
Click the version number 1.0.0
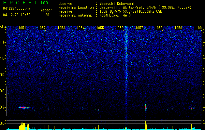coord(44,3)
